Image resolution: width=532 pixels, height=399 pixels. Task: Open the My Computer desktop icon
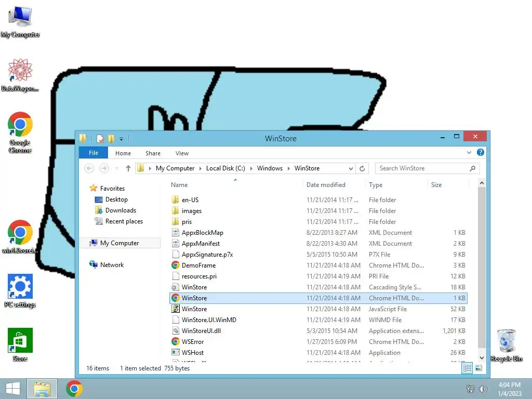click(x=20, y=22)
